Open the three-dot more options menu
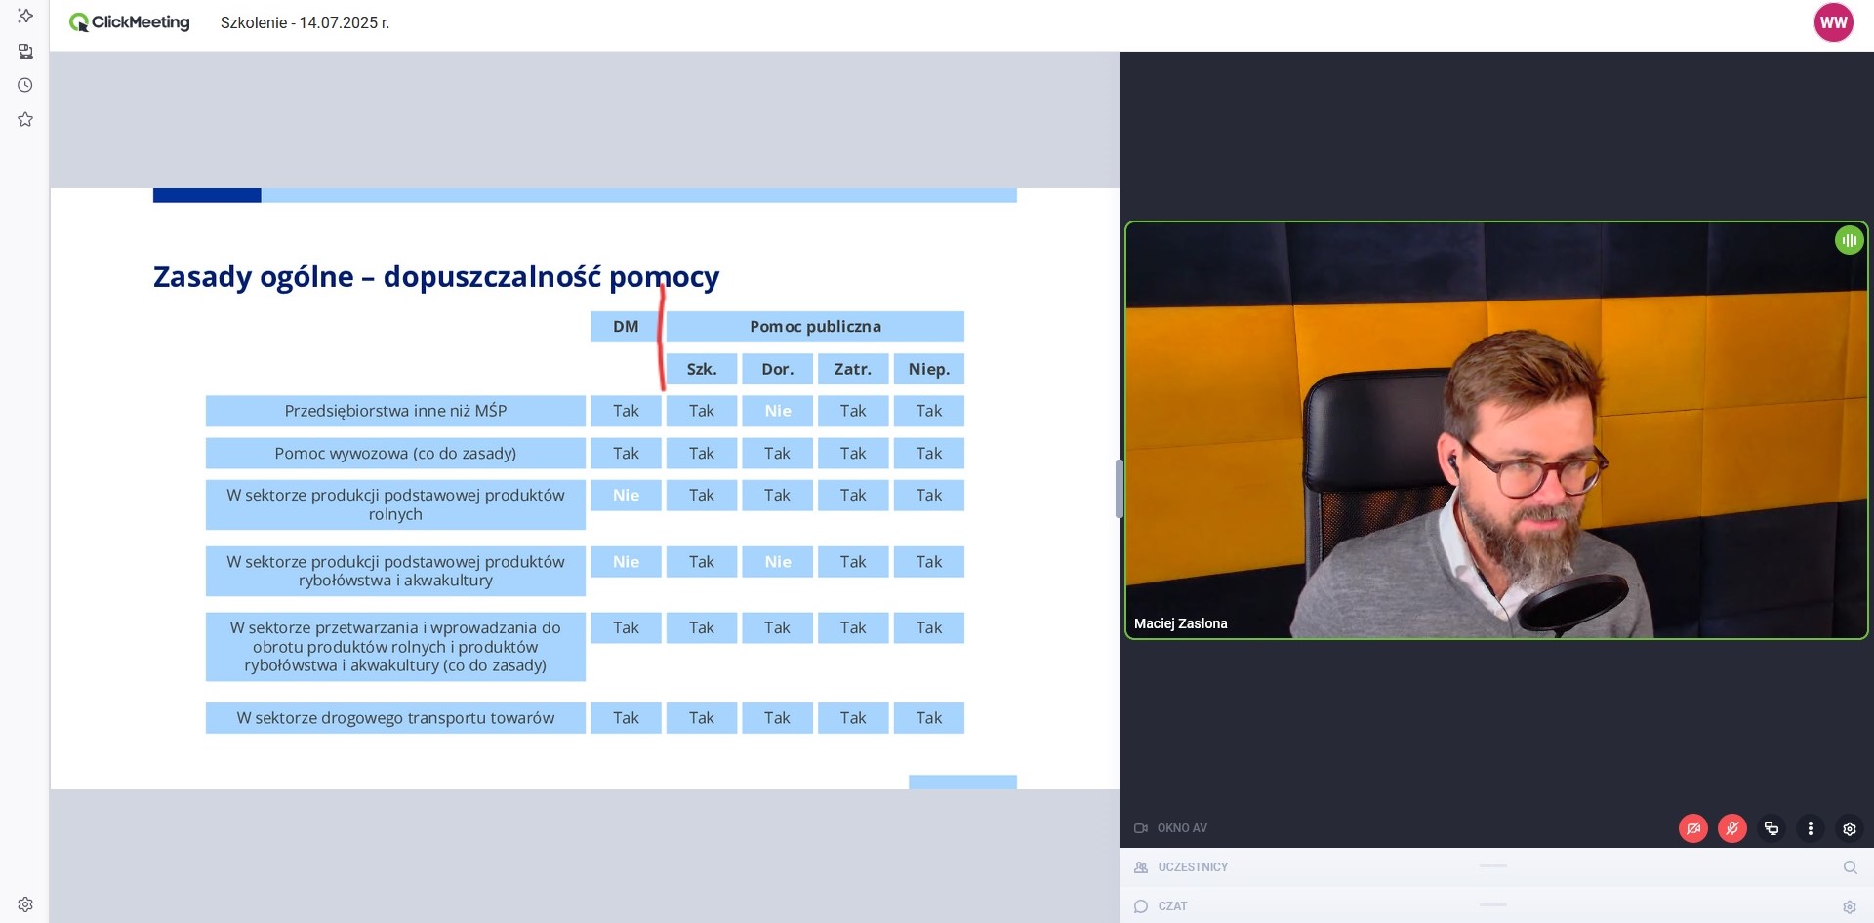Image resolution: width=1874 pixels, height=923 pixels. point(1811,828)
